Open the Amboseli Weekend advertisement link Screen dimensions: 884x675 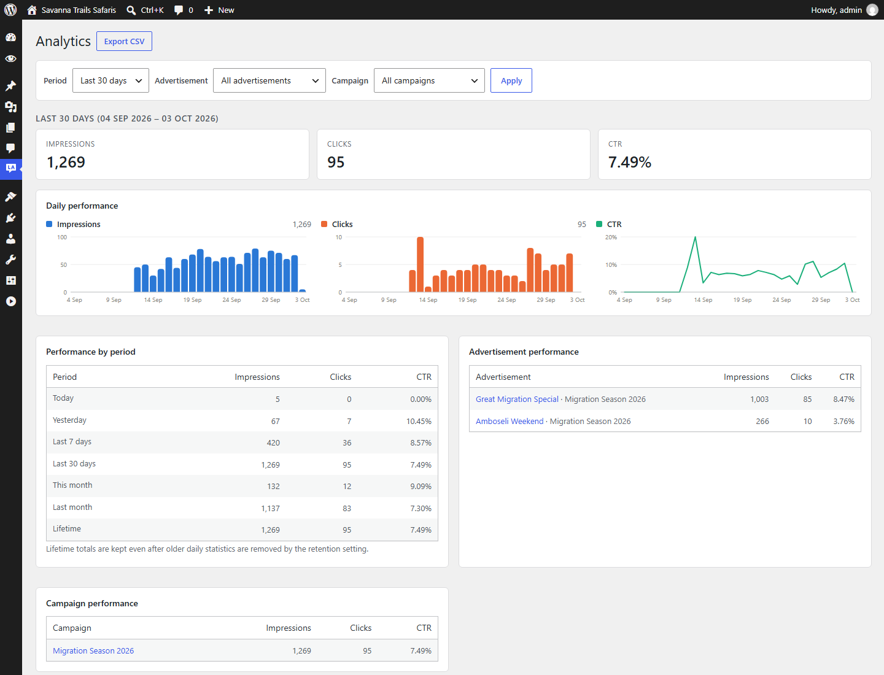[510, 421]
